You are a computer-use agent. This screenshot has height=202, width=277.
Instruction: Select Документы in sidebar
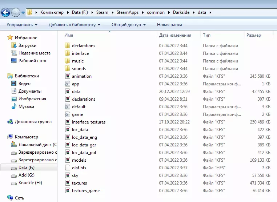click(x=30, y=91)
